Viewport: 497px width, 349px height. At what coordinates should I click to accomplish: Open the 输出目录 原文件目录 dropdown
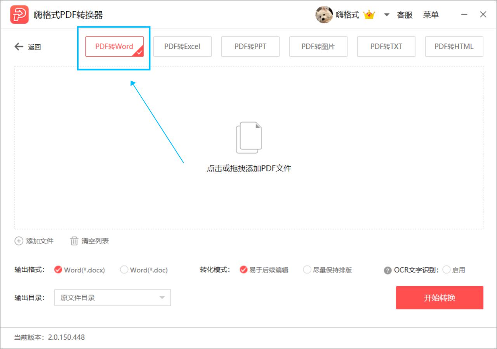tap(113, 298)
